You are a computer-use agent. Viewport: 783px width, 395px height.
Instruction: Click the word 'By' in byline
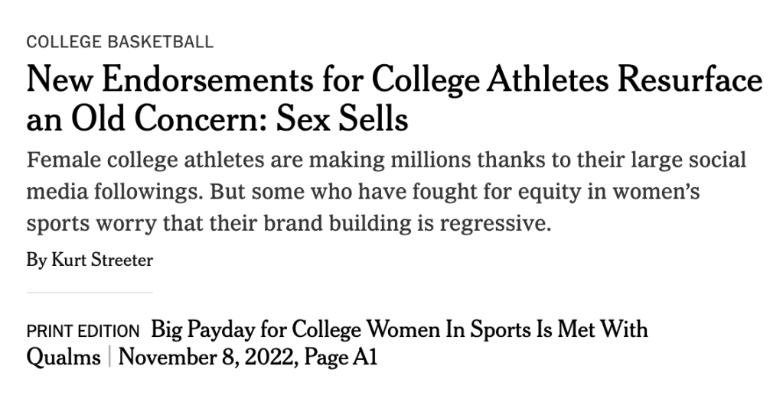pyautogui.click(x=36, y=261)
